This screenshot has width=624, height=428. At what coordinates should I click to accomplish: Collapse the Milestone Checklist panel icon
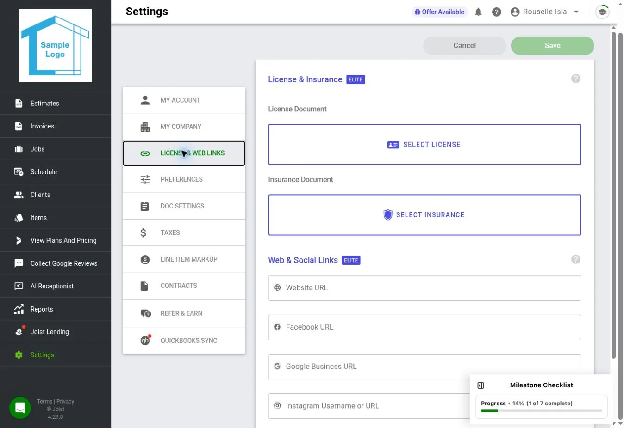pos(480,385)
